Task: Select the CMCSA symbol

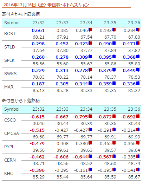Action: pos(12,134)
